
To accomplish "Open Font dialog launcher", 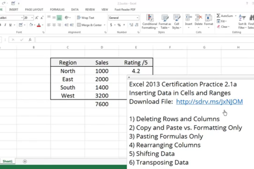I will (x=43, y=32).
